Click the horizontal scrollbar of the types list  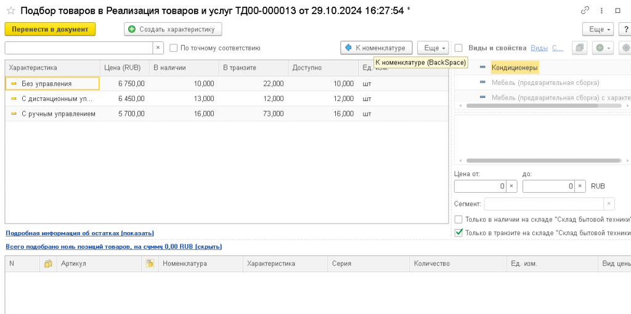click(x=532, y=105)
